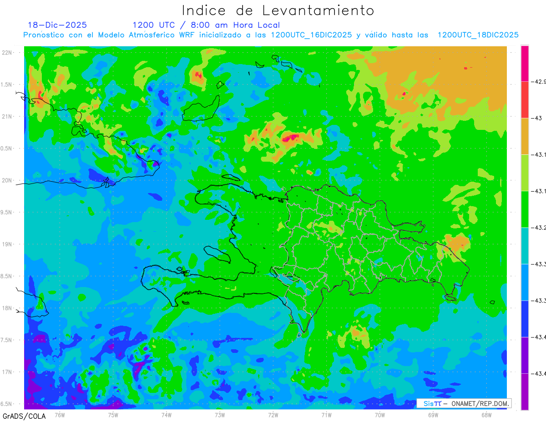Pick the orange swatch in the color scale
Image resolution: width=546 pixels, height=421 pixels.
coord(525,136)
